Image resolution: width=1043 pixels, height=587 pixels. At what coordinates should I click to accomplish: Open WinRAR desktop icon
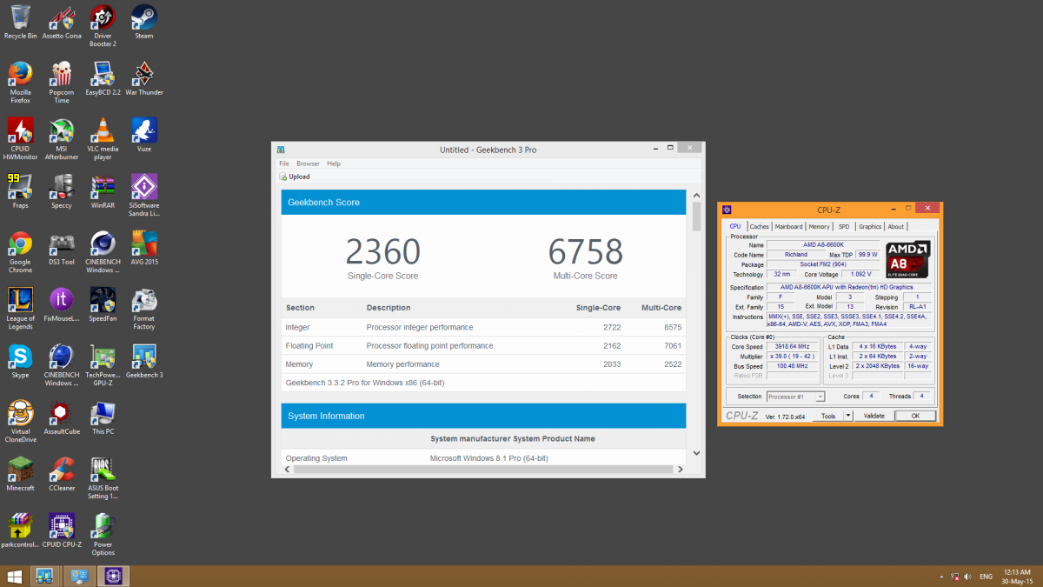coord(103,192)
